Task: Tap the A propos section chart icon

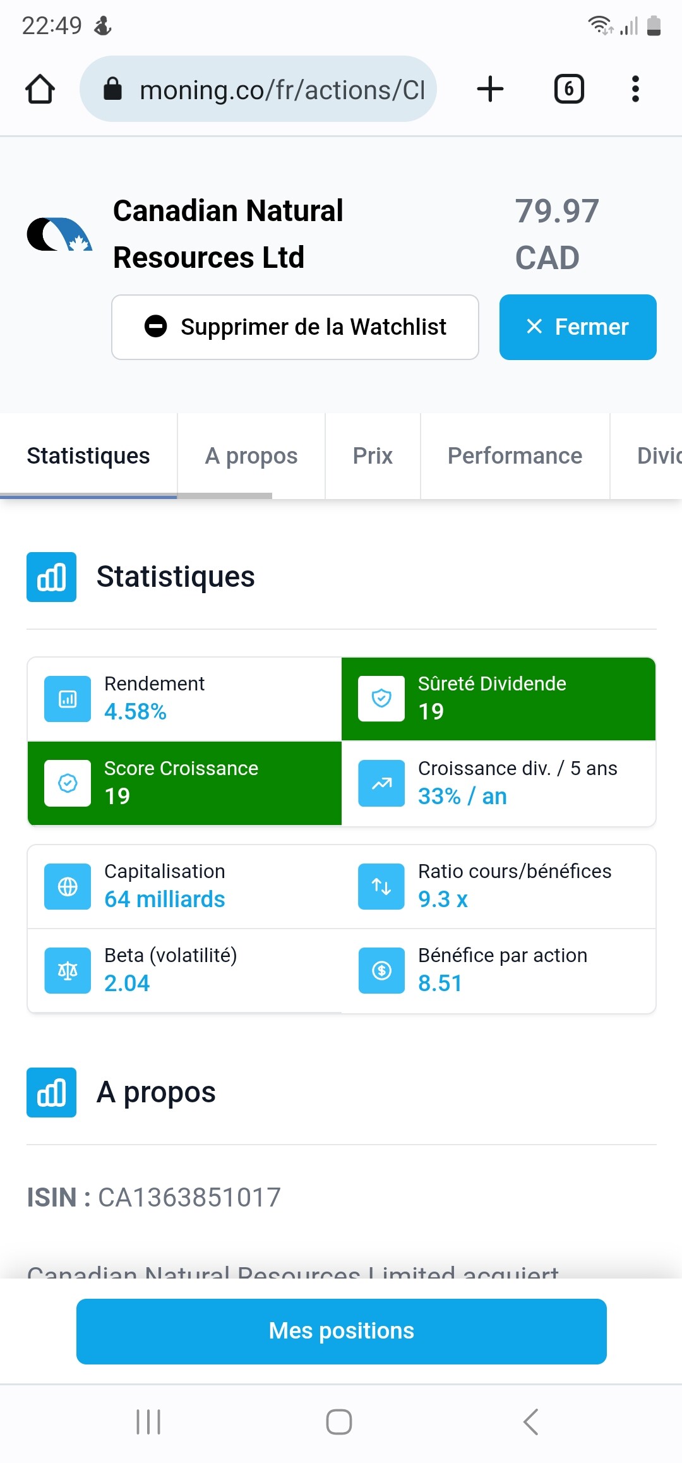Action: pyautogui.click(x=51, y=1092)
